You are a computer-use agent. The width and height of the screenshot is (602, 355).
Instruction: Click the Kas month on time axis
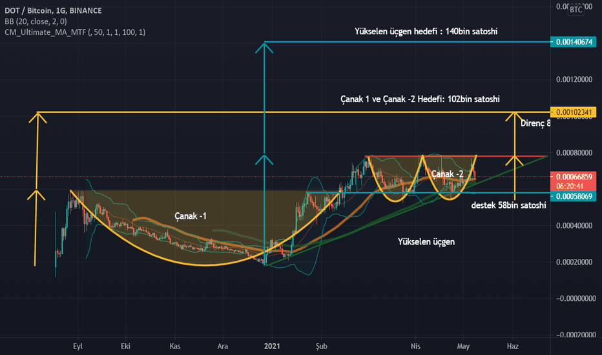pos(175,346)
